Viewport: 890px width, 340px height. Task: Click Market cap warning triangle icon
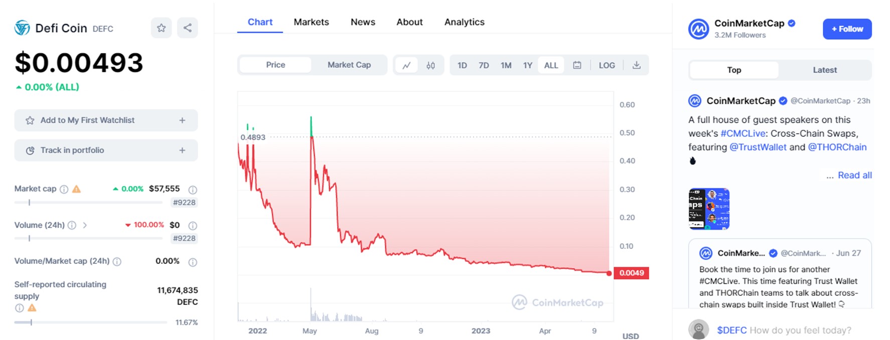coord(76,189)
